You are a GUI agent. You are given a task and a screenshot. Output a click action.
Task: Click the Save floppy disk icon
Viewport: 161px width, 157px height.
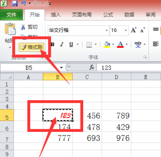click(15, 3)
